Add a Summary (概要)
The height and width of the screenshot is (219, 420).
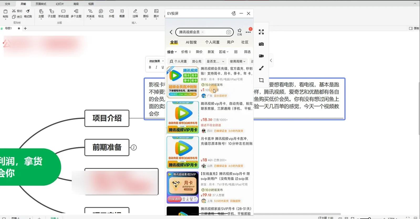tap(122, 13)
